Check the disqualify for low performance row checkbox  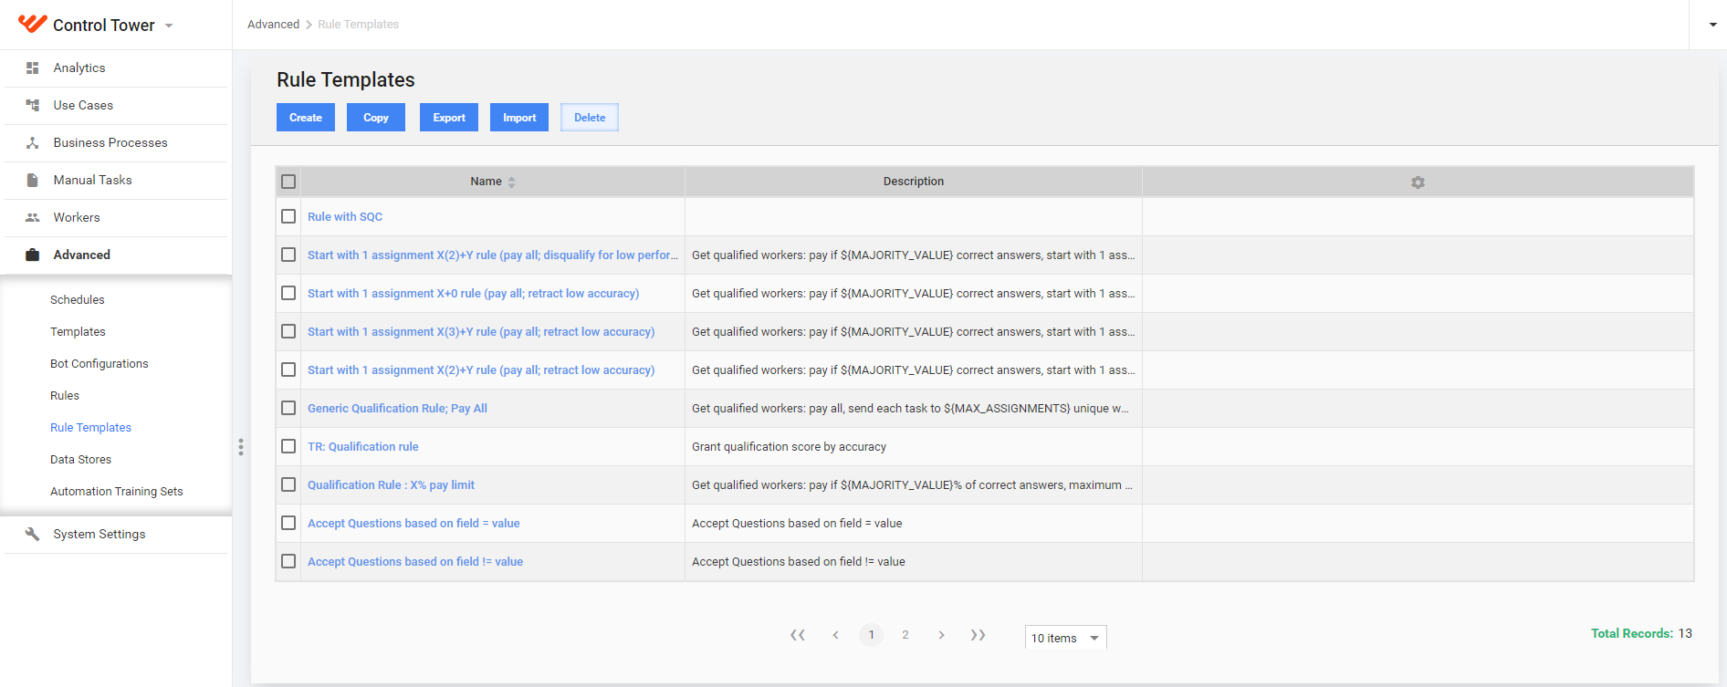[288, 255]
